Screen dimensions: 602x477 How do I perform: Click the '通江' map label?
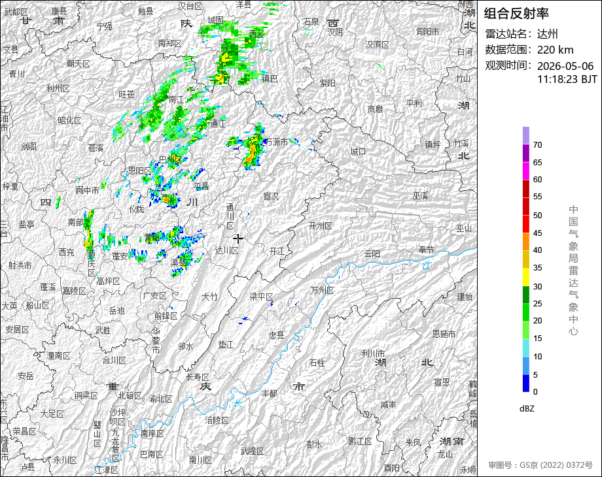coord(218,123)
